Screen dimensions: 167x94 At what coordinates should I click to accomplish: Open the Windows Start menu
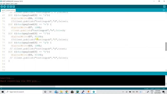pos(3,92)
